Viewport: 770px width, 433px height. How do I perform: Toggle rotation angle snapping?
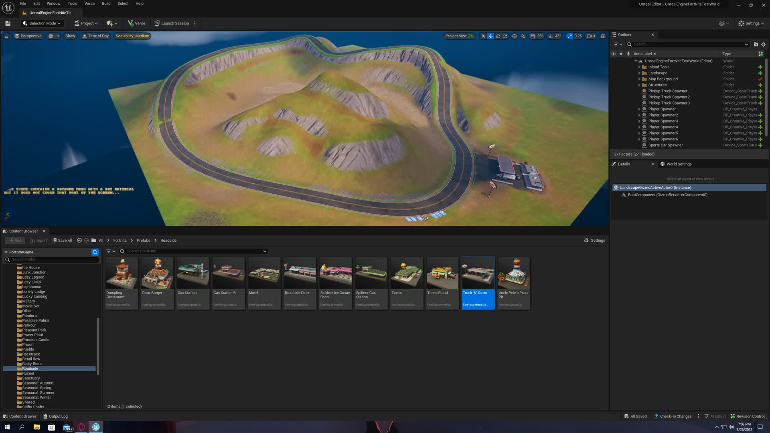click(x=551, y=36)
